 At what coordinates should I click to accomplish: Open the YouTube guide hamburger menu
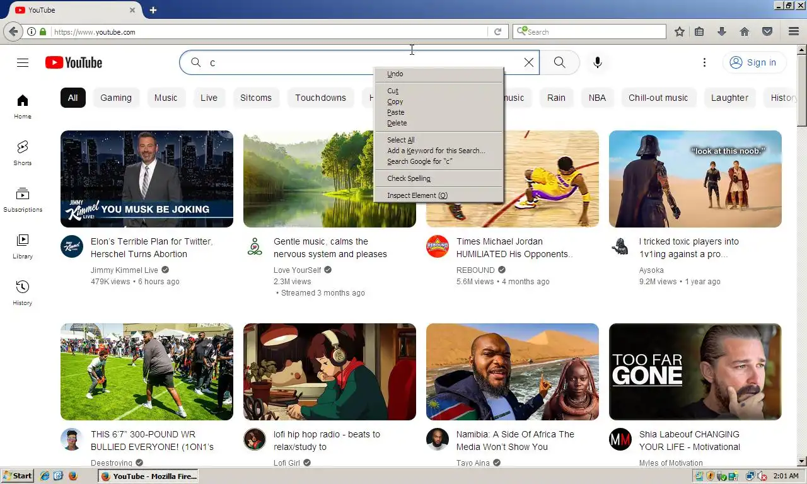(x=23, y=62)
